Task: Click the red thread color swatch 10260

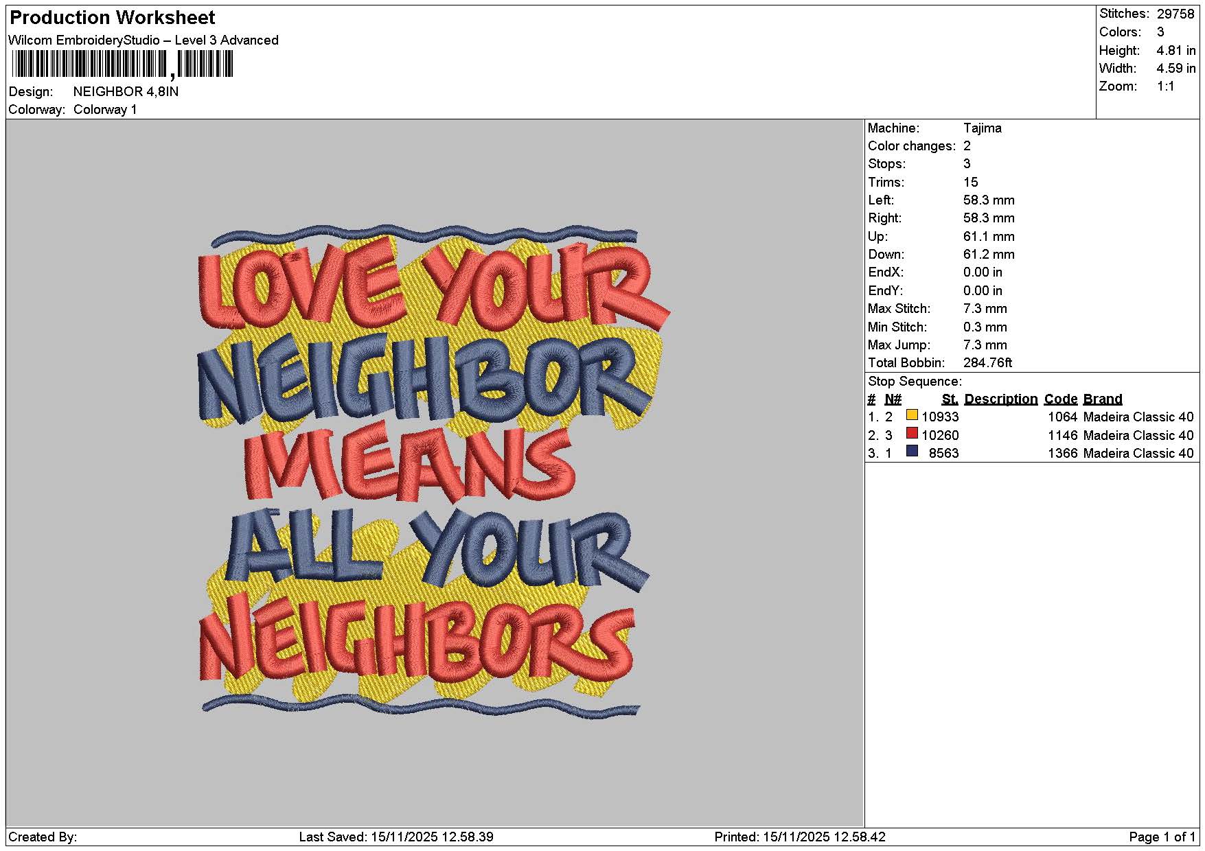Action: point(912,433)
